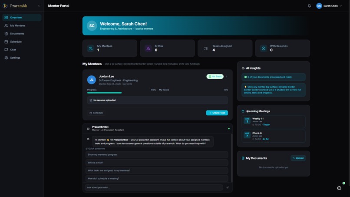
Task: Click the chat panel scrollbar
Action: pyautogui.click(x=232, y=158)
